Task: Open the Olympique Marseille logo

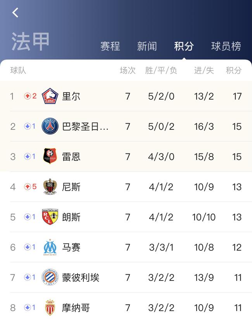Action: coord(50,247)
